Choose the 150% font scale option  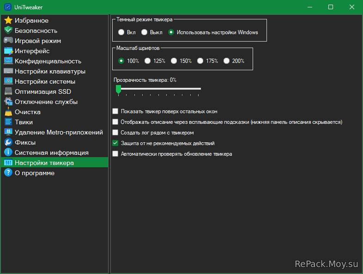pos(174,61)
